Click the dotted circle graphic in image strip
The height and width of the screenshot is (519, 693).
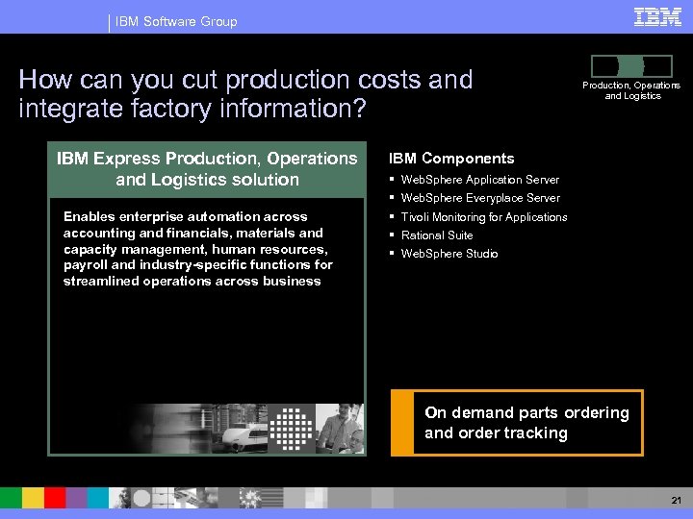[292, 429]
